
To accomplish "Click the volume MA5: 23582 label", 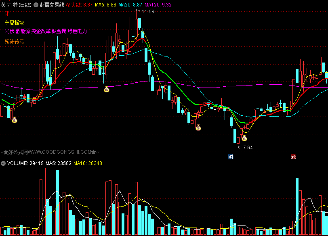I will 59,163.
